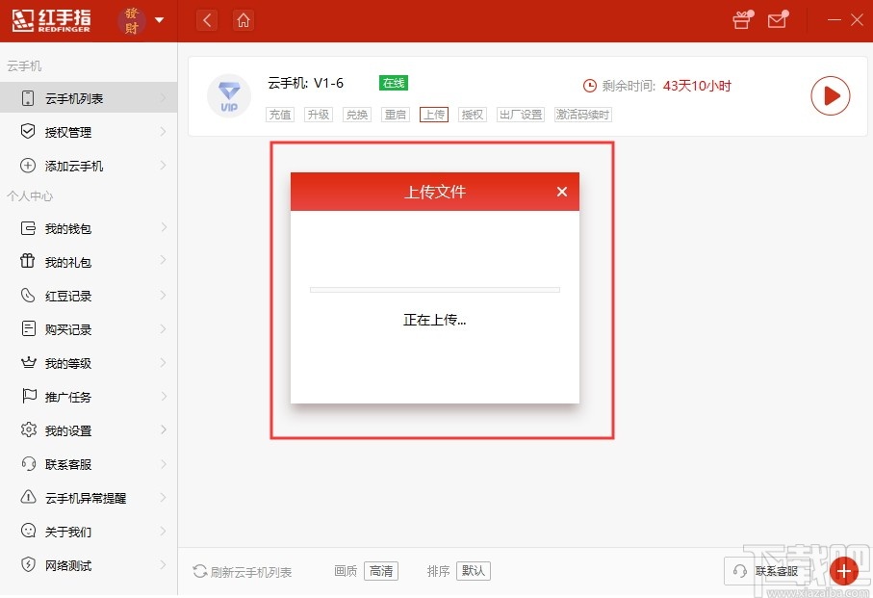
Task: Click the red plus button at bottom right
Action: [x=843, y=570]
